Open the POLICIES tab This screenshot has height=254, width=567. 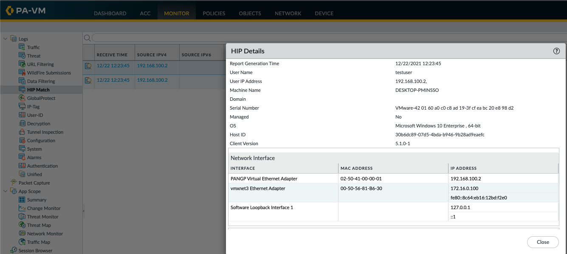coord(214,13)
